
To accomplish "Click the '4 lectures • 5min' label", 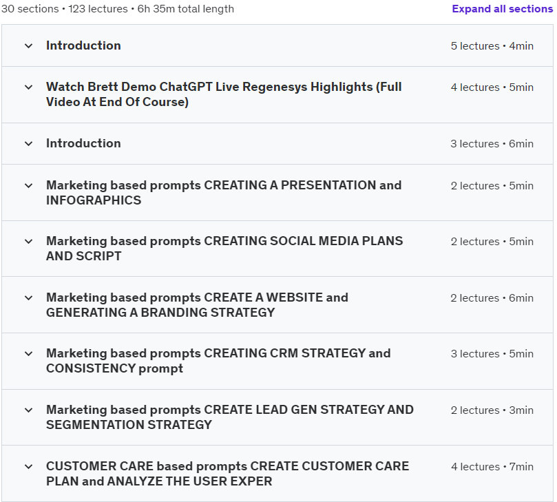I will 492,87.
